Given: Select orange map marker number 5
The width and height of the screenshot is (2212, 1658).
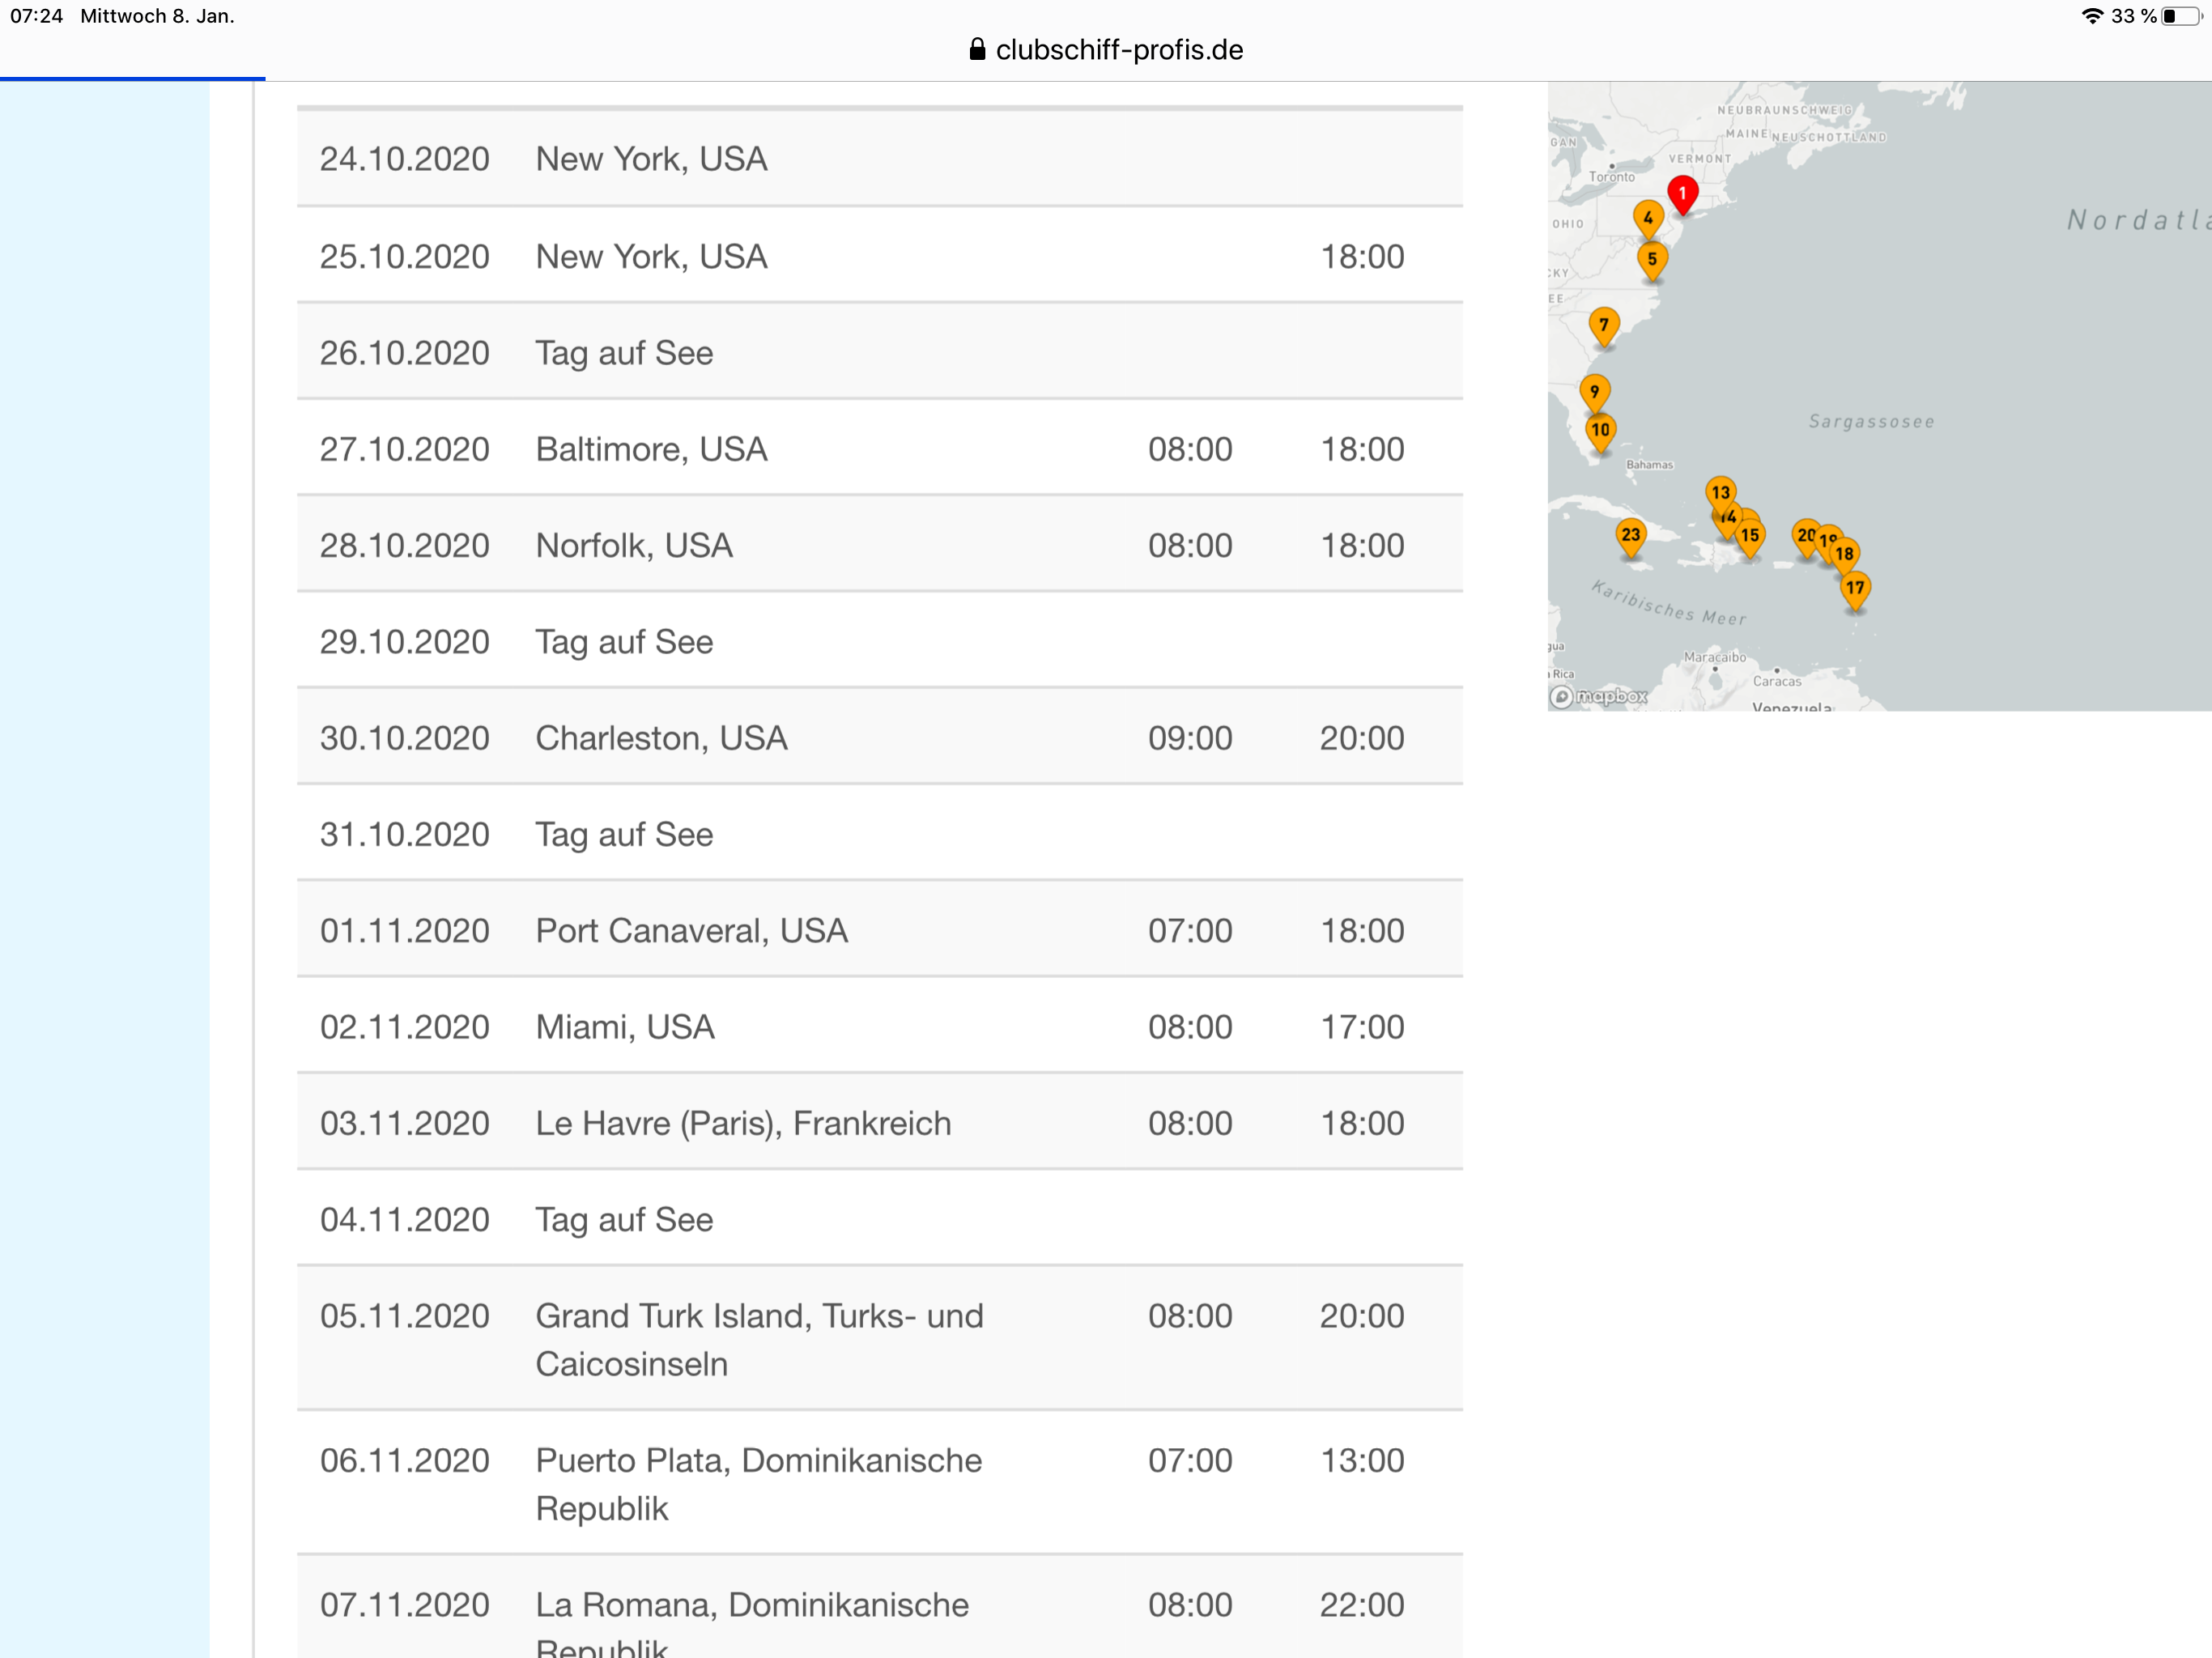Looking at the screenshot, I should [x=1652, y=259].
